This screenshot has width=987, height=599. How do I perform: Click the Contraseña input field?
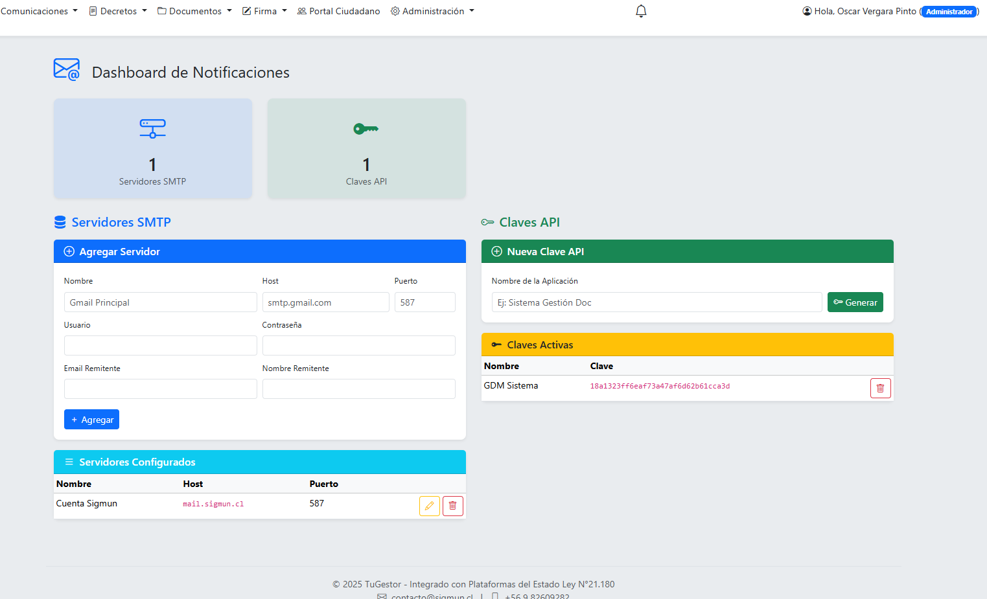(x=358, y=346)
